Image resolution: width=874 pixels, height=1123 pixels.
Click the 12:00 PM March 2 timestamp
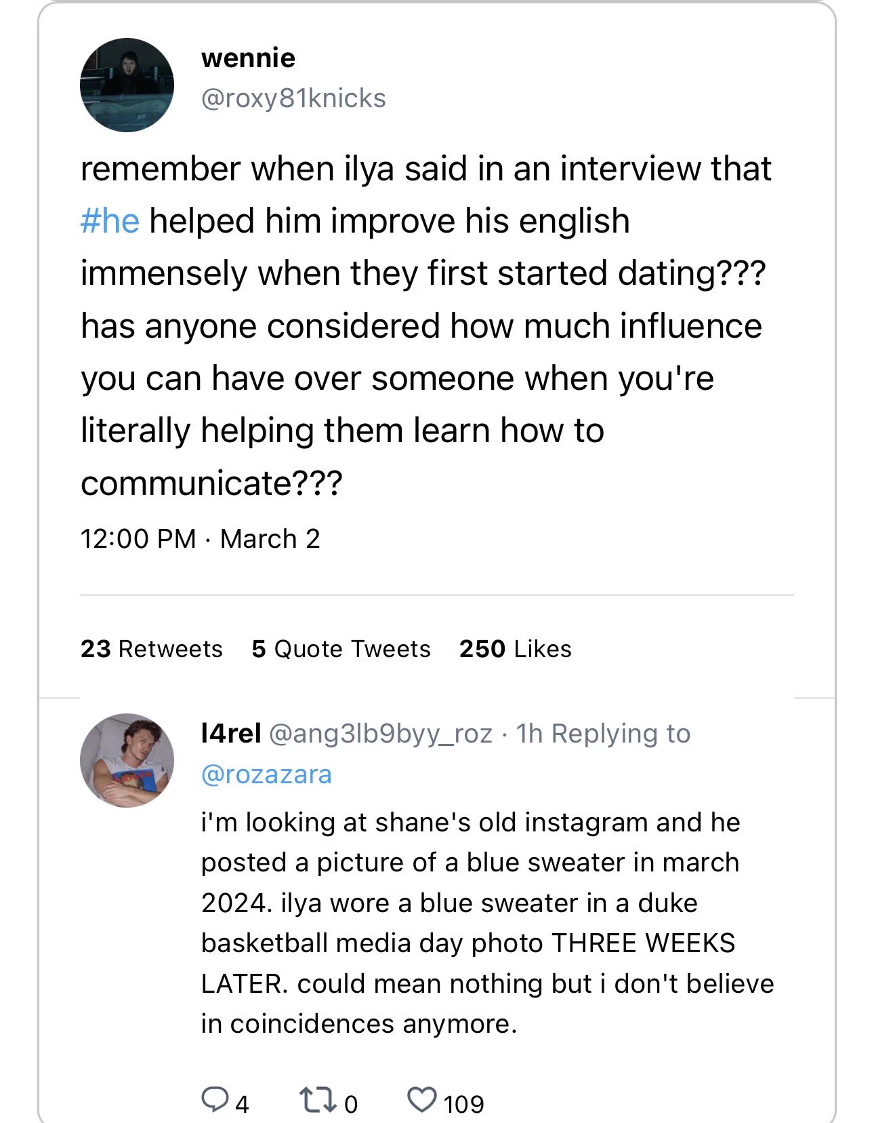200,539
